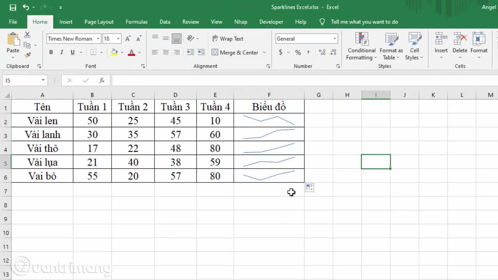
Task: Click in the formula bar
Action: coord(305,80)
